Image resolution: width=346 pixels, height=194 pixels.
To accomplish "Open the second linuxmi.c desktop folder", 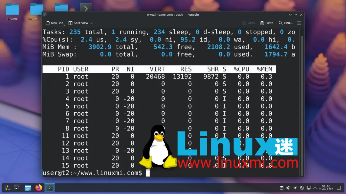I will (36, 11).
